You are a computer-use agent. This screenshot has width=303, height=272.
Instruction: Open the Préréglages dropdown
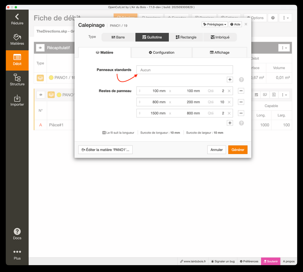point(215,24)
